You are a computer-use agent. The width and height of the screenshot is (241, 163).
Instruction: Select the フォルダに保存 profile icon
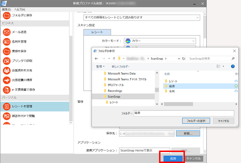(7, 16)
